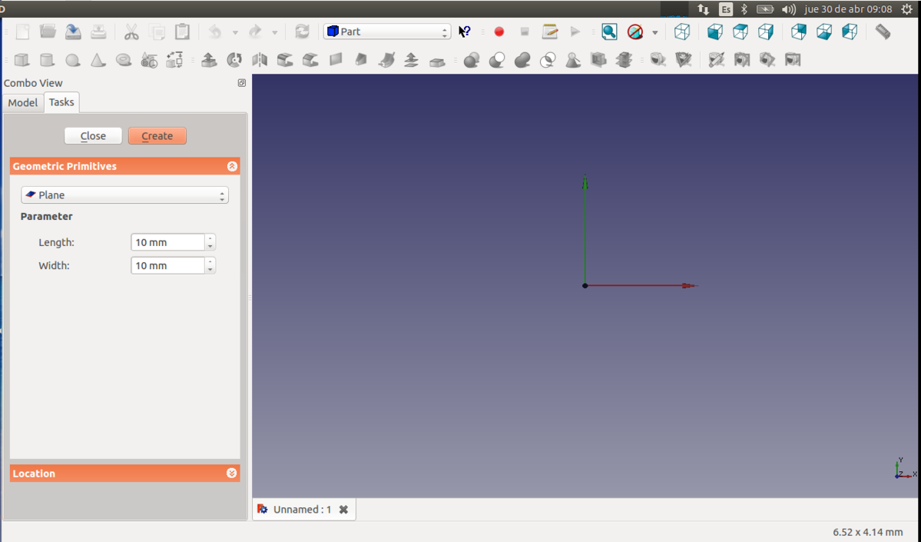Select the Measure distance ruler tool

click(883, 32)
